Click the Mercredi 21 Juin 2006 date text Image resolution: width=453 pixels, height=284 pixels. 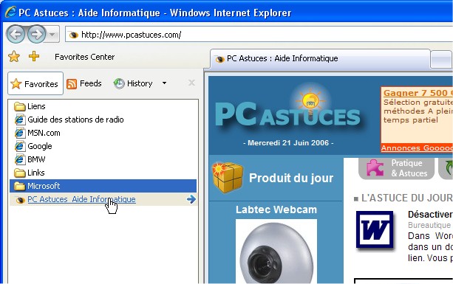coord(288,142)
